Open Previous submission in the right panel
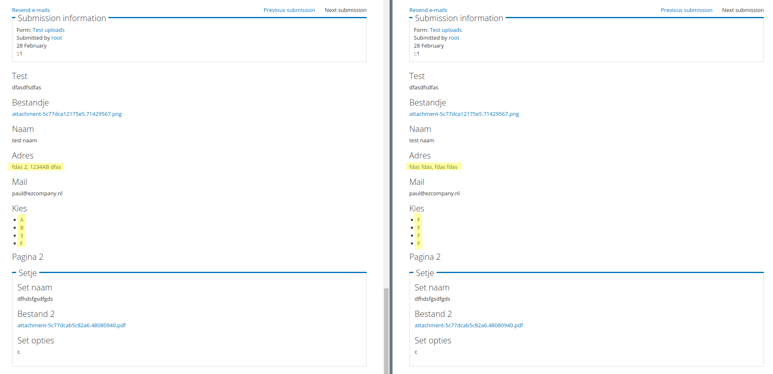The image size is (773, 374). pos(687,10)
